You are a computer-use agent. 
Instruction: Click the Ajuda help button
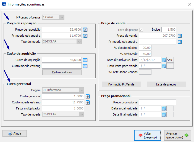pyautogui.click(x=15, y=133)
